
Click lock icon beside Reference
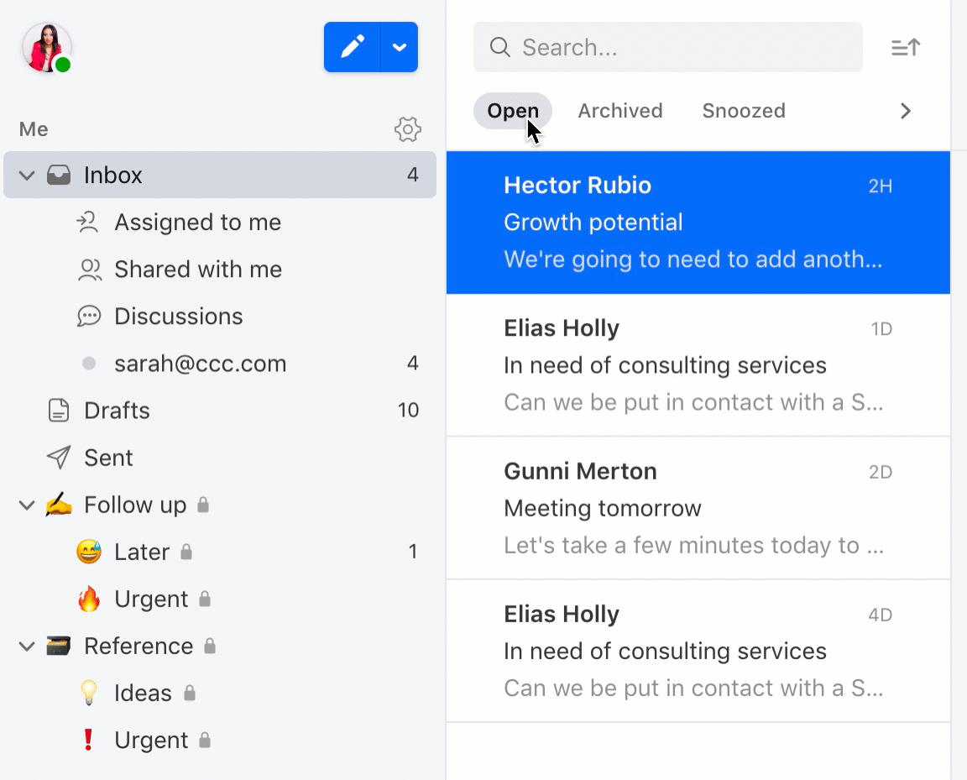pyautogui.click(x=210, y=647)
